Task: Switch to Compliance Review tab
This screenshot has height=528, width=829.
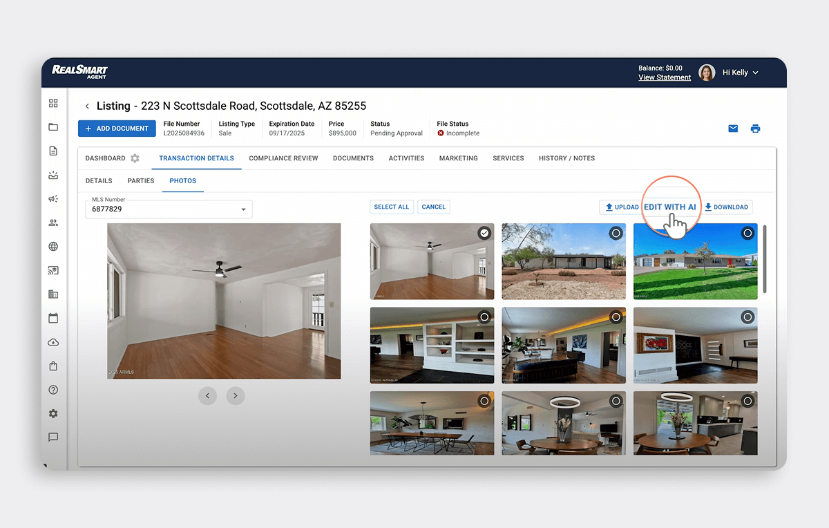Action: (x=283, y=158)
